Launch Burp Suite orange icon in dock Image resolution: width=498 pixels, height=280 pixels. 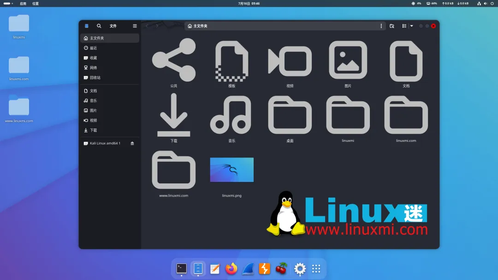click(x=264, y=268)
